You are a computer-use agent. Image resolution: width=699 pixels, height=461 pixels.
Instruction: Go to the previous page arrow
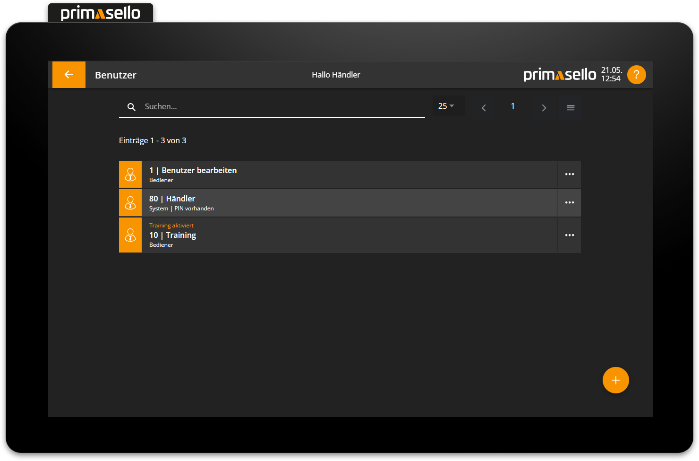pos(484,108)
